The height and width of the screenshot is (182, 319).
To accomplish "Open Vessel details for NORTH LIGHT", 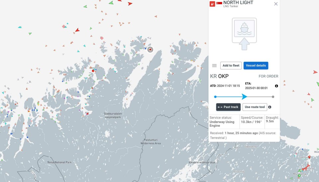I will click(256, 65).
